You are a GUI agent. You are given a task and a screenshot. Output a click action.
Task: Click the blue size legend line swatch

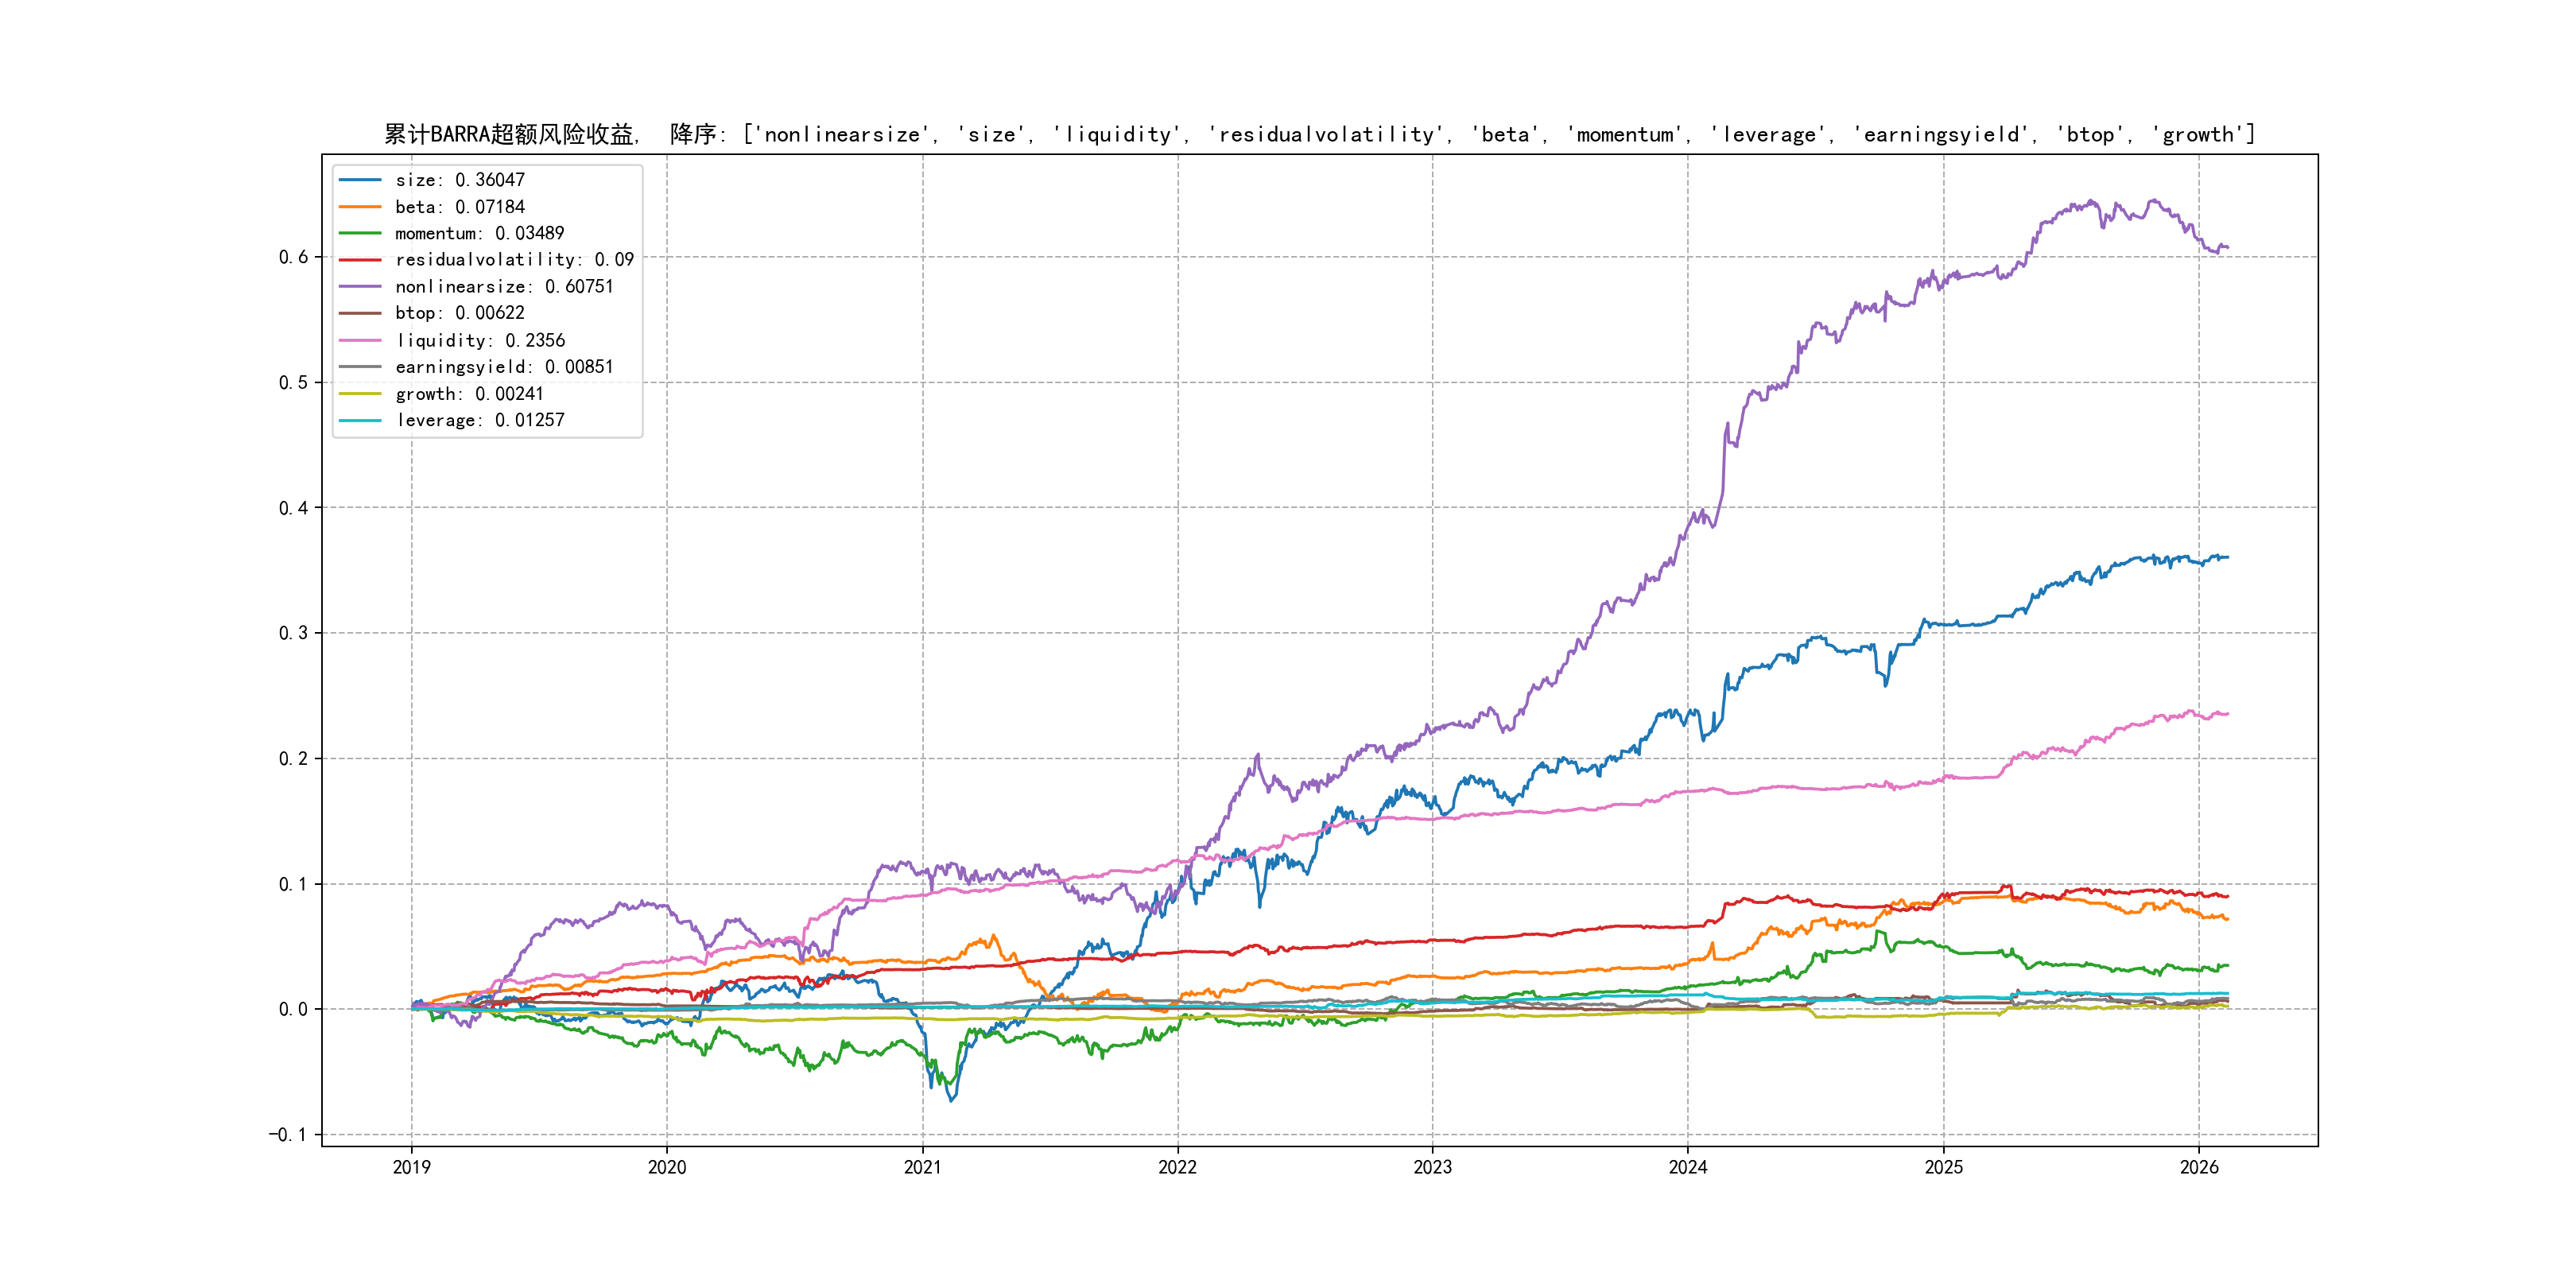360,180
